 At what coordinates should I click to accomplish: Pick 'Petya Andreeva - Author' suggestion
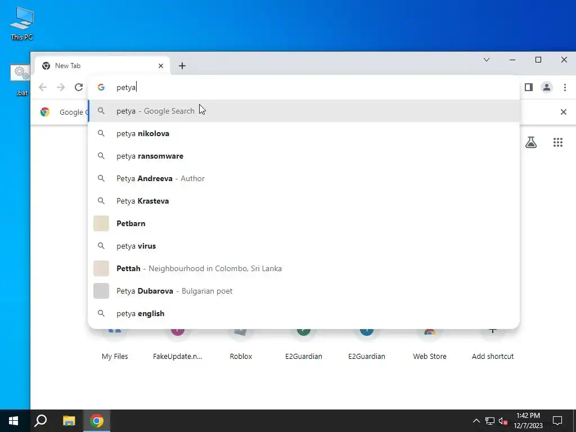[x=303, y=178]
